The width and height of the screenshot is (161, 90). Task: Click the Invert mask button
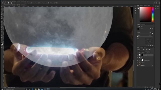[x=149, y=43]
